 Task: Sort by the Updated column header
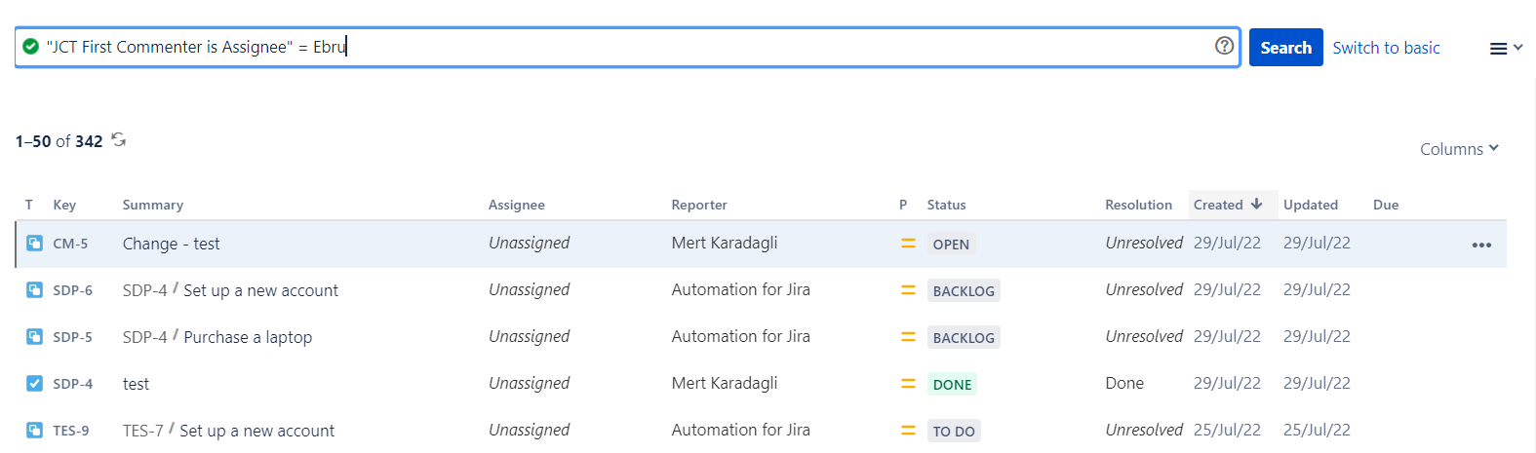click(1310, 205)
